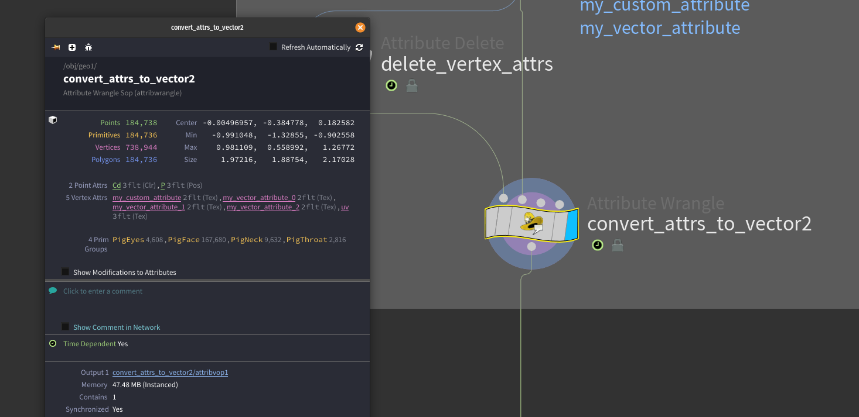
Task: Click the plus icon in the info window toolbar
Action: coord(71,47)
